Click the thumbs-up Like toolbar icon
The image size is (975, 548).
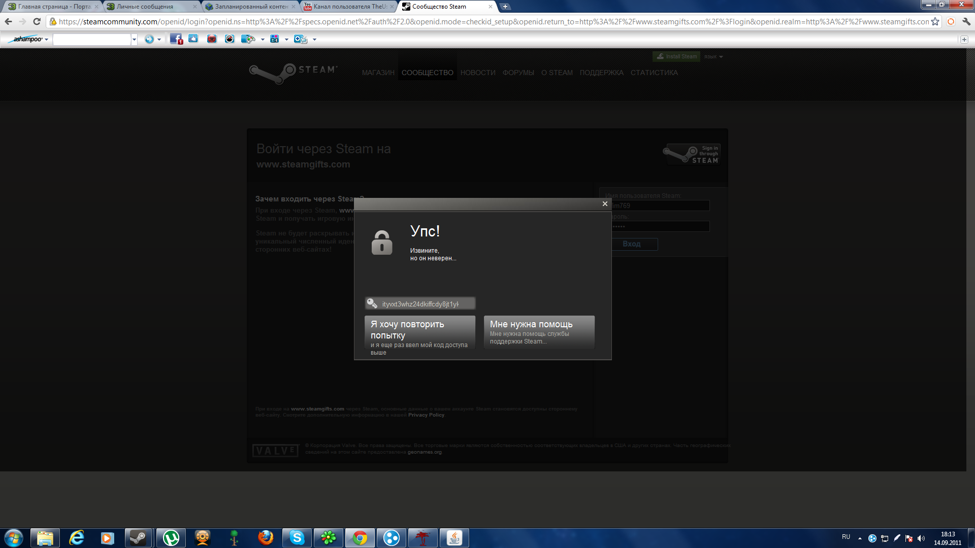(x=193, y=39)
